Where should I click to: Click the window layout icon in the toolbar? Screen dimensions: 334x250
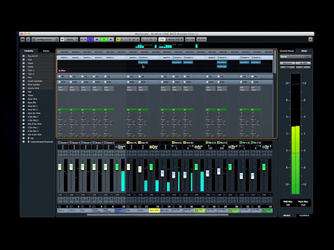coord(23,40)
